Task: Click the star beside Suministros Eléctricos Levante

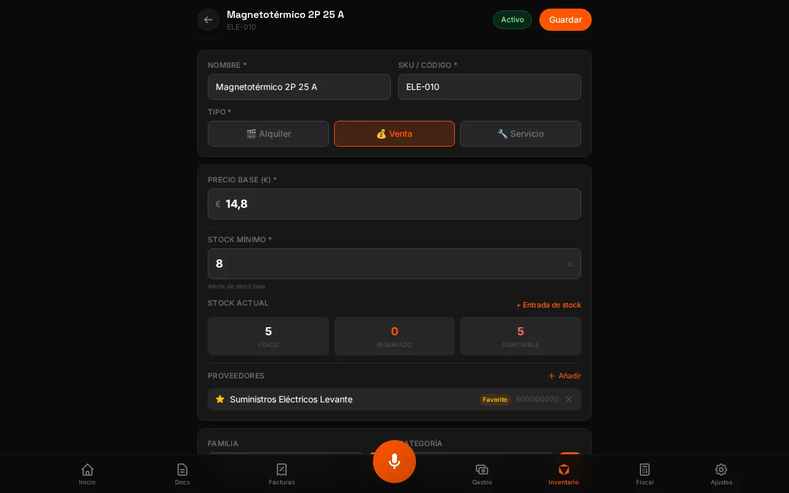Action: pos(220,399)
